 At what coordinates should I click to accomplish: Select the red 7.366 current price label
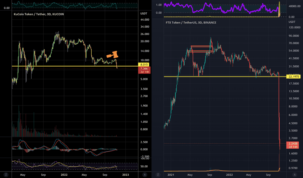tap(144, 70)
